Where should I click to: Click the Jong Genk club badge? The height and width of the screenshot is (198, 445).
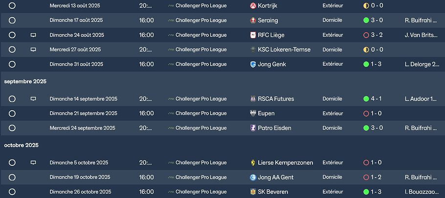pyautogui.click(x=253, y=64)
